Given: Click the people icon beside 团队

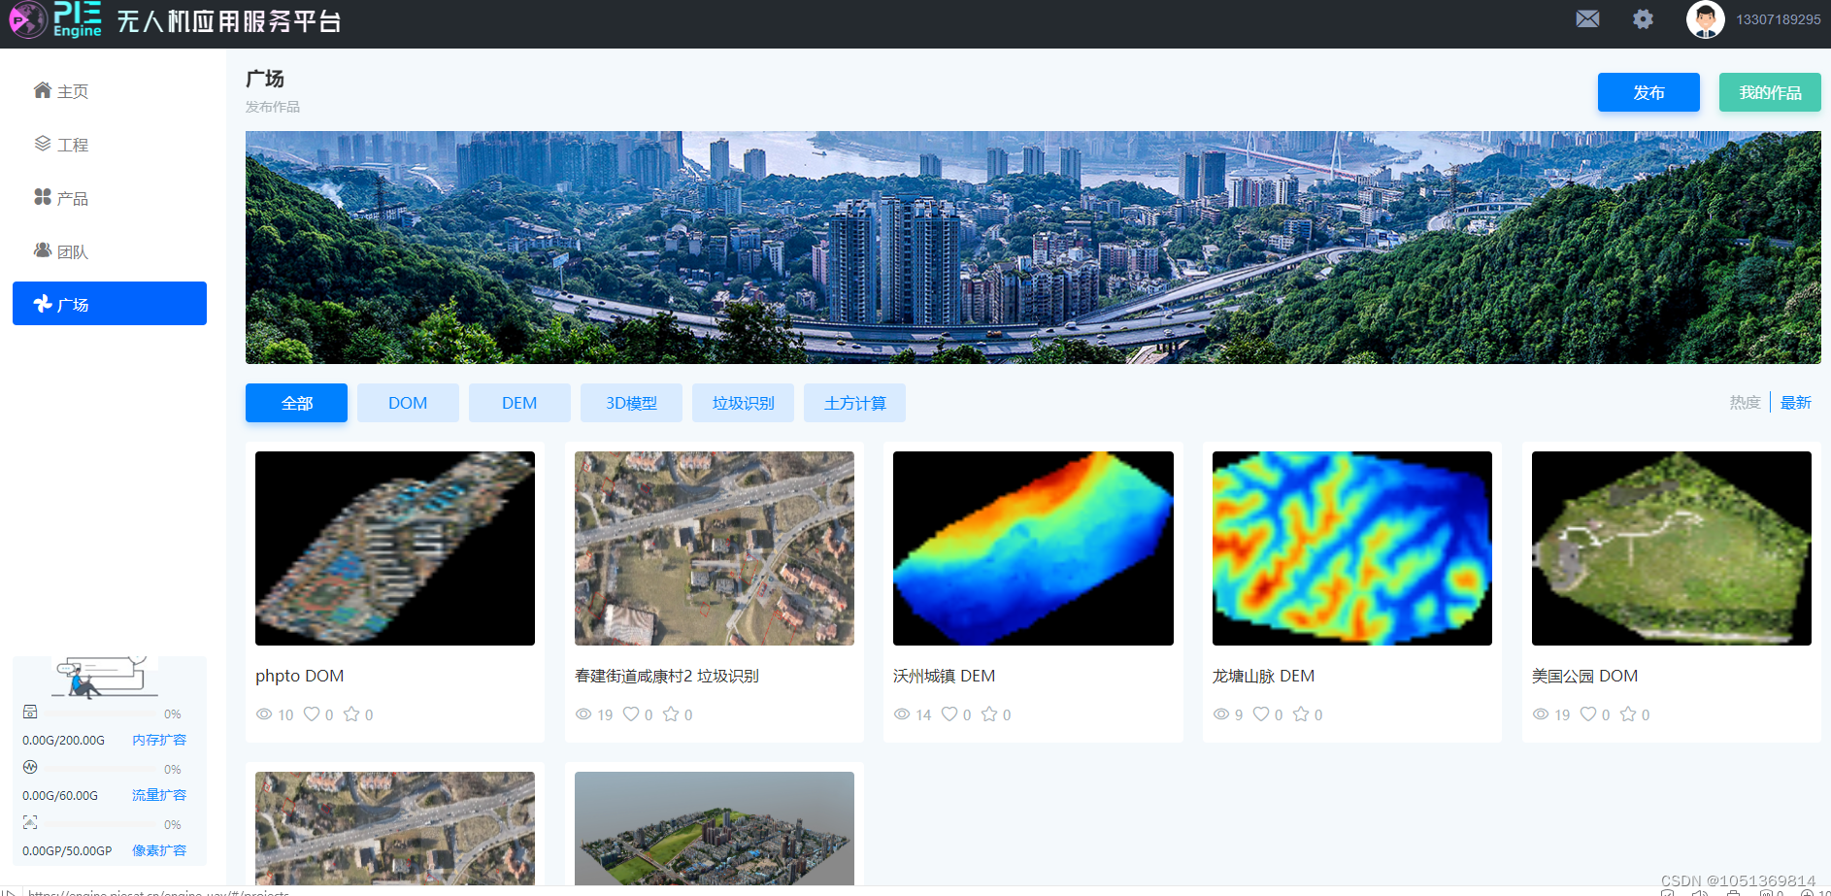Looking at the screenshot, I should tap(43, 250).
